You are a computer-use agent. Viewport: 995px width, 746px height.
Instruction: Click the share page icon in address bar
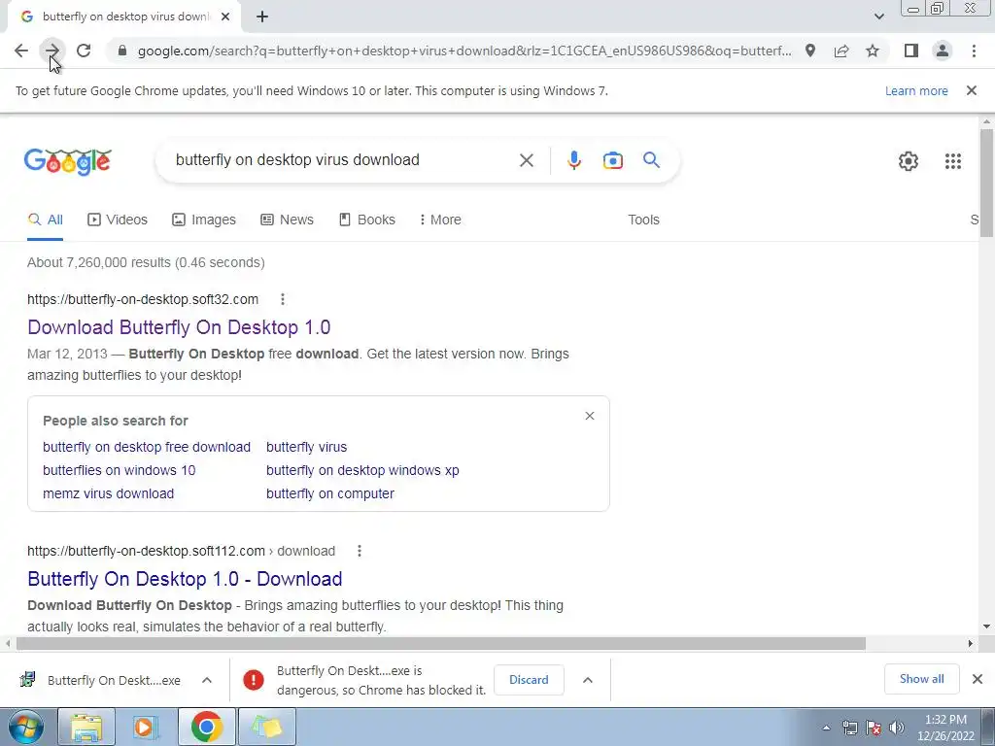841,51
